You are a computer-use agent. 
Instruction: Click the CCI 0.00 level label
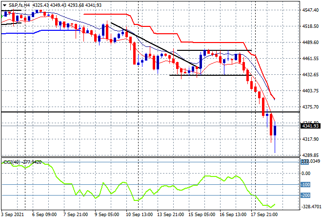306,174
